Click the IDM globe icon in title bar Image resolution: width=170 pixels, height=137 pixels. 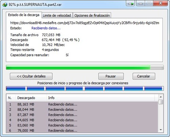[5, 5]
